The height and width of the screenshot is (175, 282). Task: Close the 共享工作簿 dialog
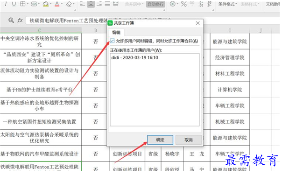point(197,23)
